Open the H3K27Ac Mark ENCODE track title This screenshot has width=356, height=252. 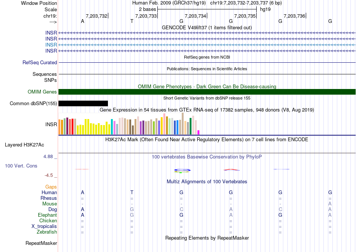[x=207, y=139]
